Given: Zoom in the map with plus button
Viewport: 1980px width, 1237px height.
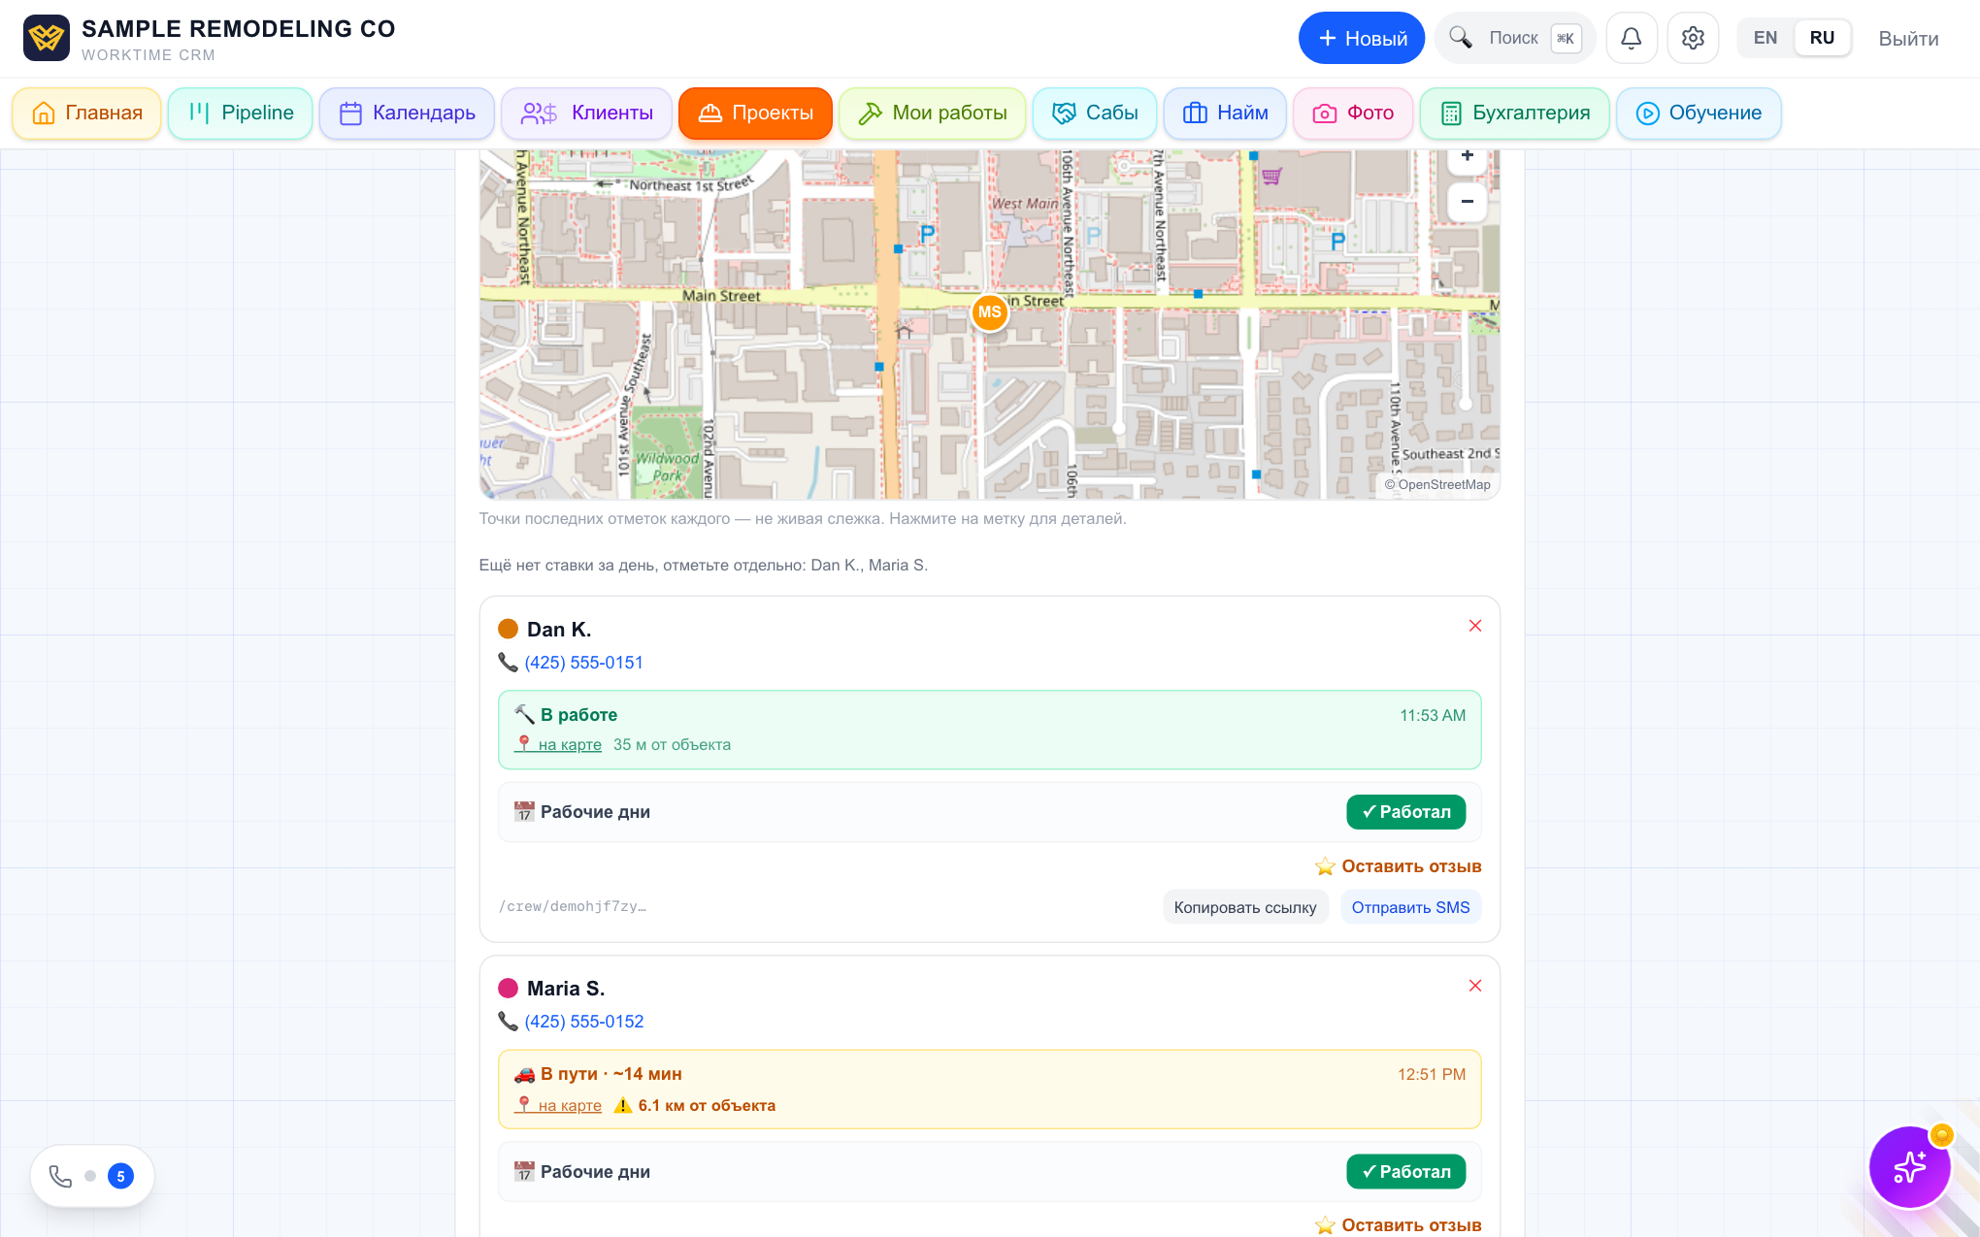Looking at the screenshot, I should pyautogui.click(x=1467, y=159).
